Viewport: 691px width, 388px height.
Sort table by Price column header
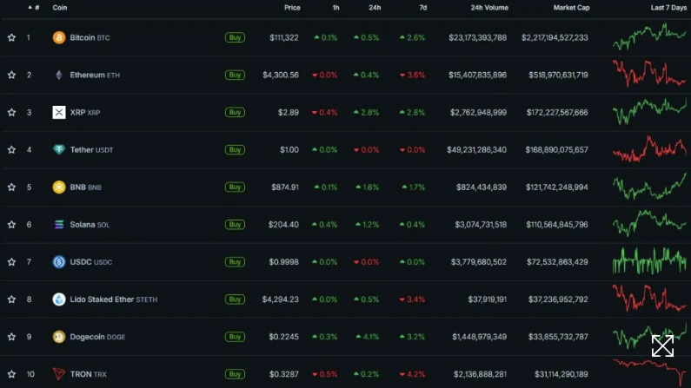point(292,8)
